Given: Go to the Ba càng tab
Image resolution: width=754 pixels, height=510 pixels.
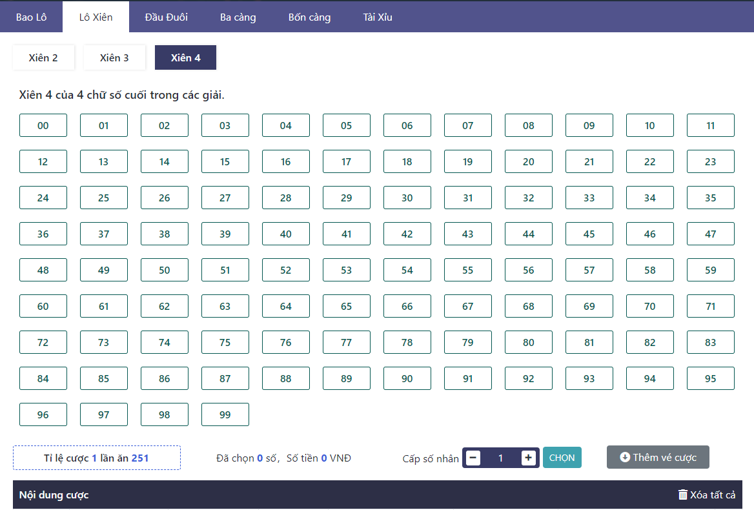Looking at the screenshot, I should (238, 17).
